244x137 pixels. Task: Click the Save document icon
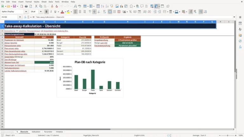coord(14,6)
